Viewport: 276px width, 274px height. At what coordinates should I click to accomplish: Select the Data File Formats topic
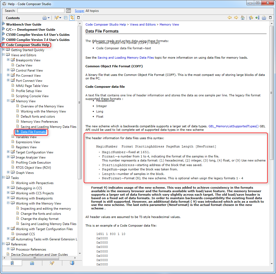pos(33,132)
